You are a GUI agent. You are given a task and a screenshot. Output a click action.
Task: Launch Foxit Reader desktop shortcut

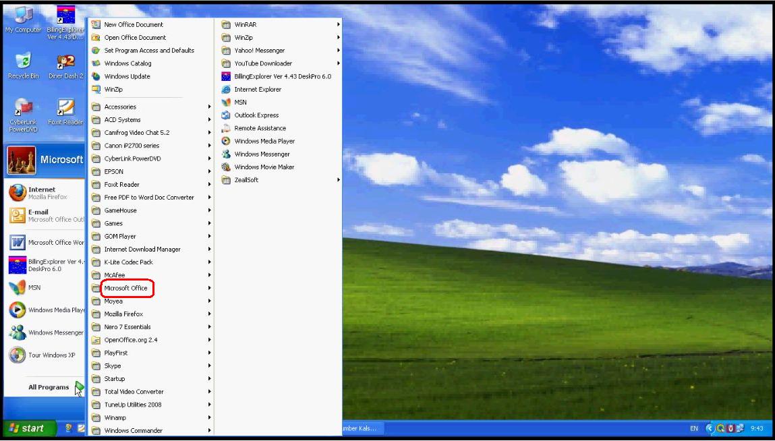(x=65, y=111)
